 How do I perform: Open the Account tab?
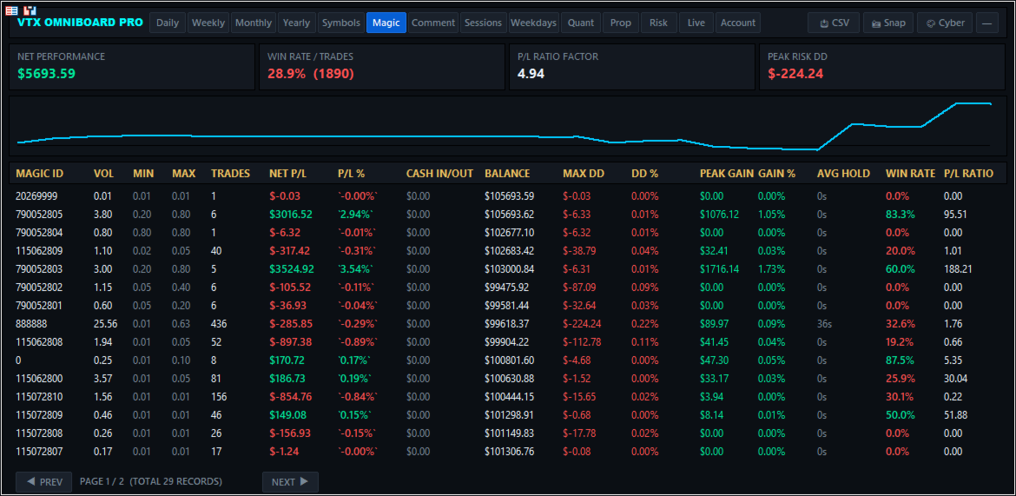pyautogui.click(x=738, y=23)
